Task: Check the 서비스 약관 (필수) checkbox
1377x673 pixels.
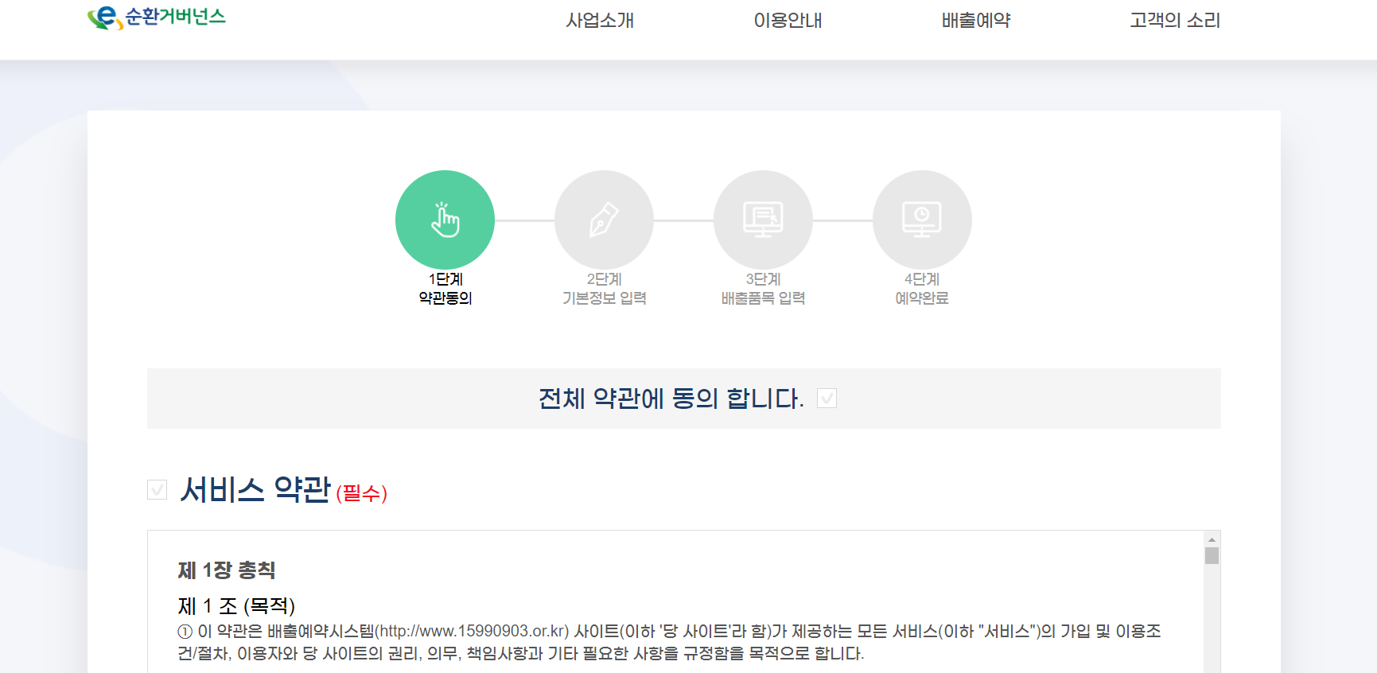Action: point(158,489)
